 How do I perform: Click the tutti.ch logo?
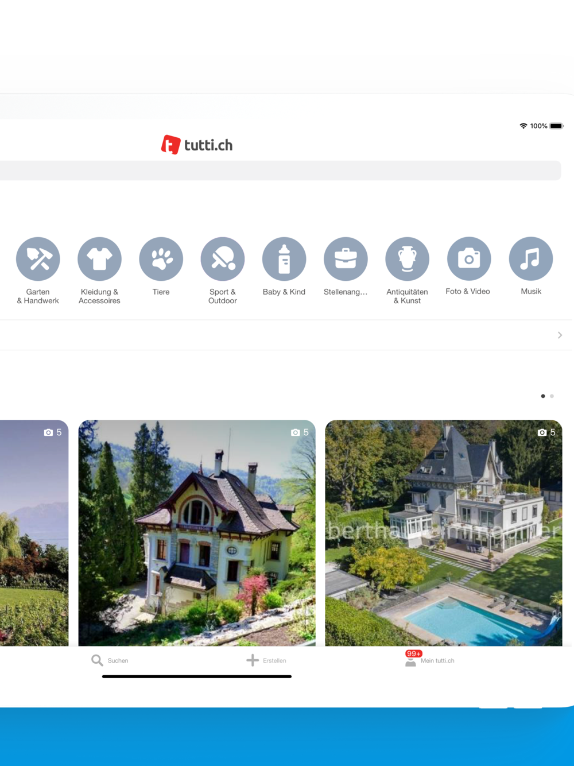[197, 145]
